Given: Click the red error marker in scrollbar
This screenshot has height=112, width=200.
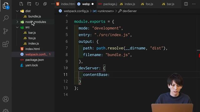Looking at the screenshot, I should coord(199,55).
